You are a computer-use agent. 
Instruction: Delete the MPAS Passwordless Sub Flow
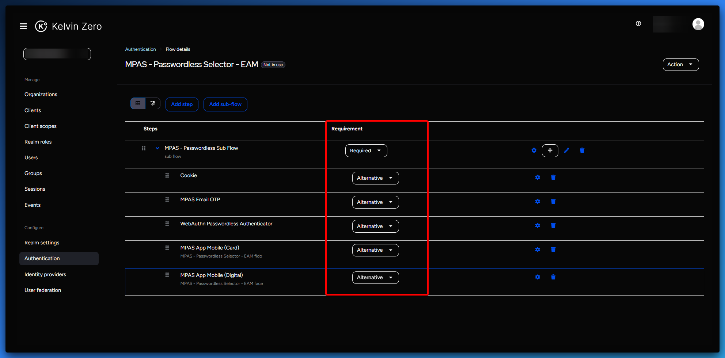coord(582,151)
